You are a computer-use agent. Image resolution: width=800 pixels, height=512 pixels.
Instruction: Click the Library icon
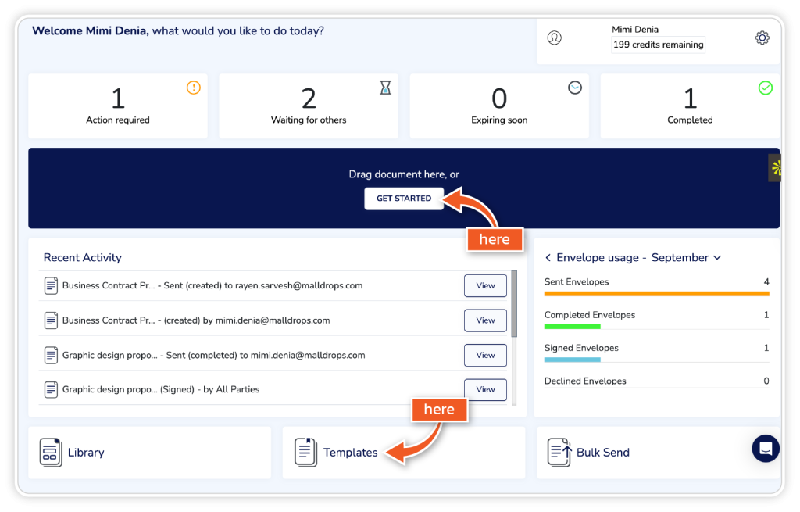[51, 453]
